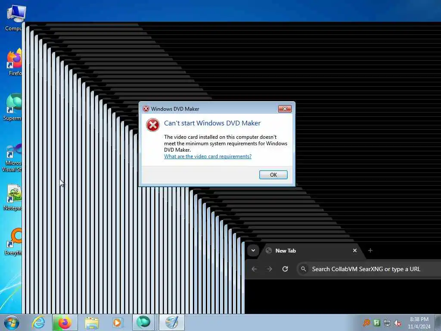The image size is (441, 331).
Task: Select the Windows DVD Maker taskbar button
Action: coord(171,323)
